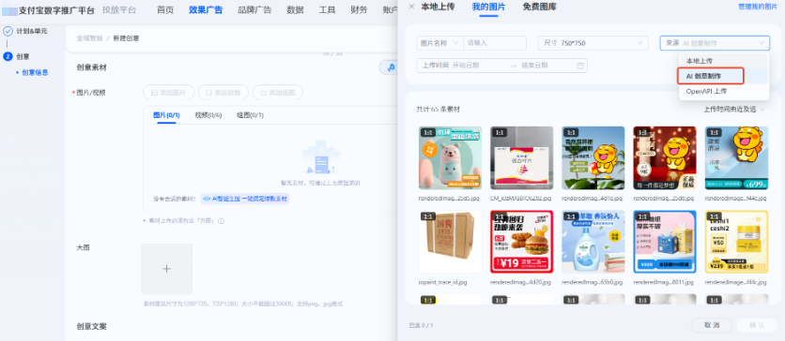Click file name renderedImag...63b0.jpg
The image size is (785, 341).
pyautogui.click(x=593, y=282)
